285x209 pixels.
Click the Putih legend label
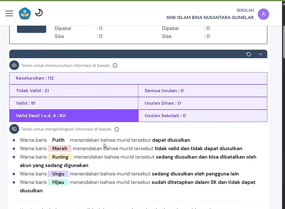[x=58, y=140]
